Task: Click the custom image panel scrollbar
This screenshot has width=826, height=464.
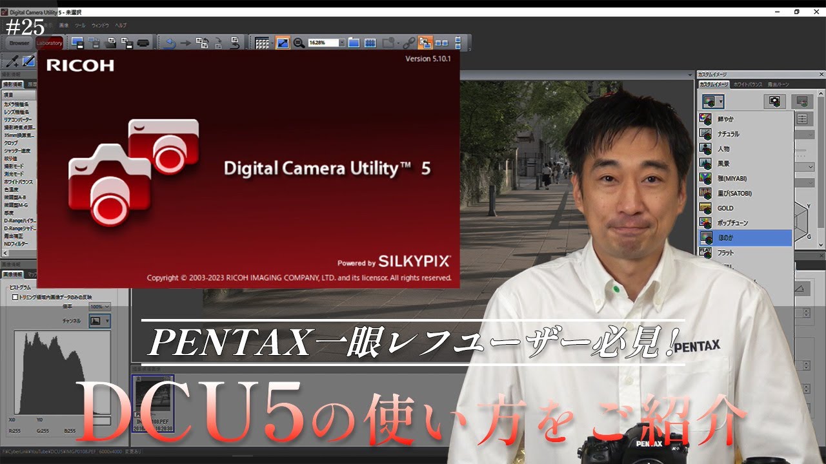Action: [x=821, y=161]
